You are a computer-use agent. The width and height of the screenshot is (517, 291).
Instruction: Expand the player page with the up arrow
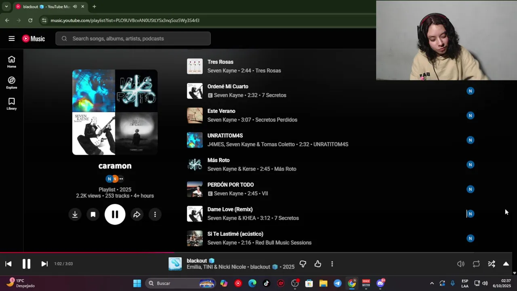coord(506,264)
